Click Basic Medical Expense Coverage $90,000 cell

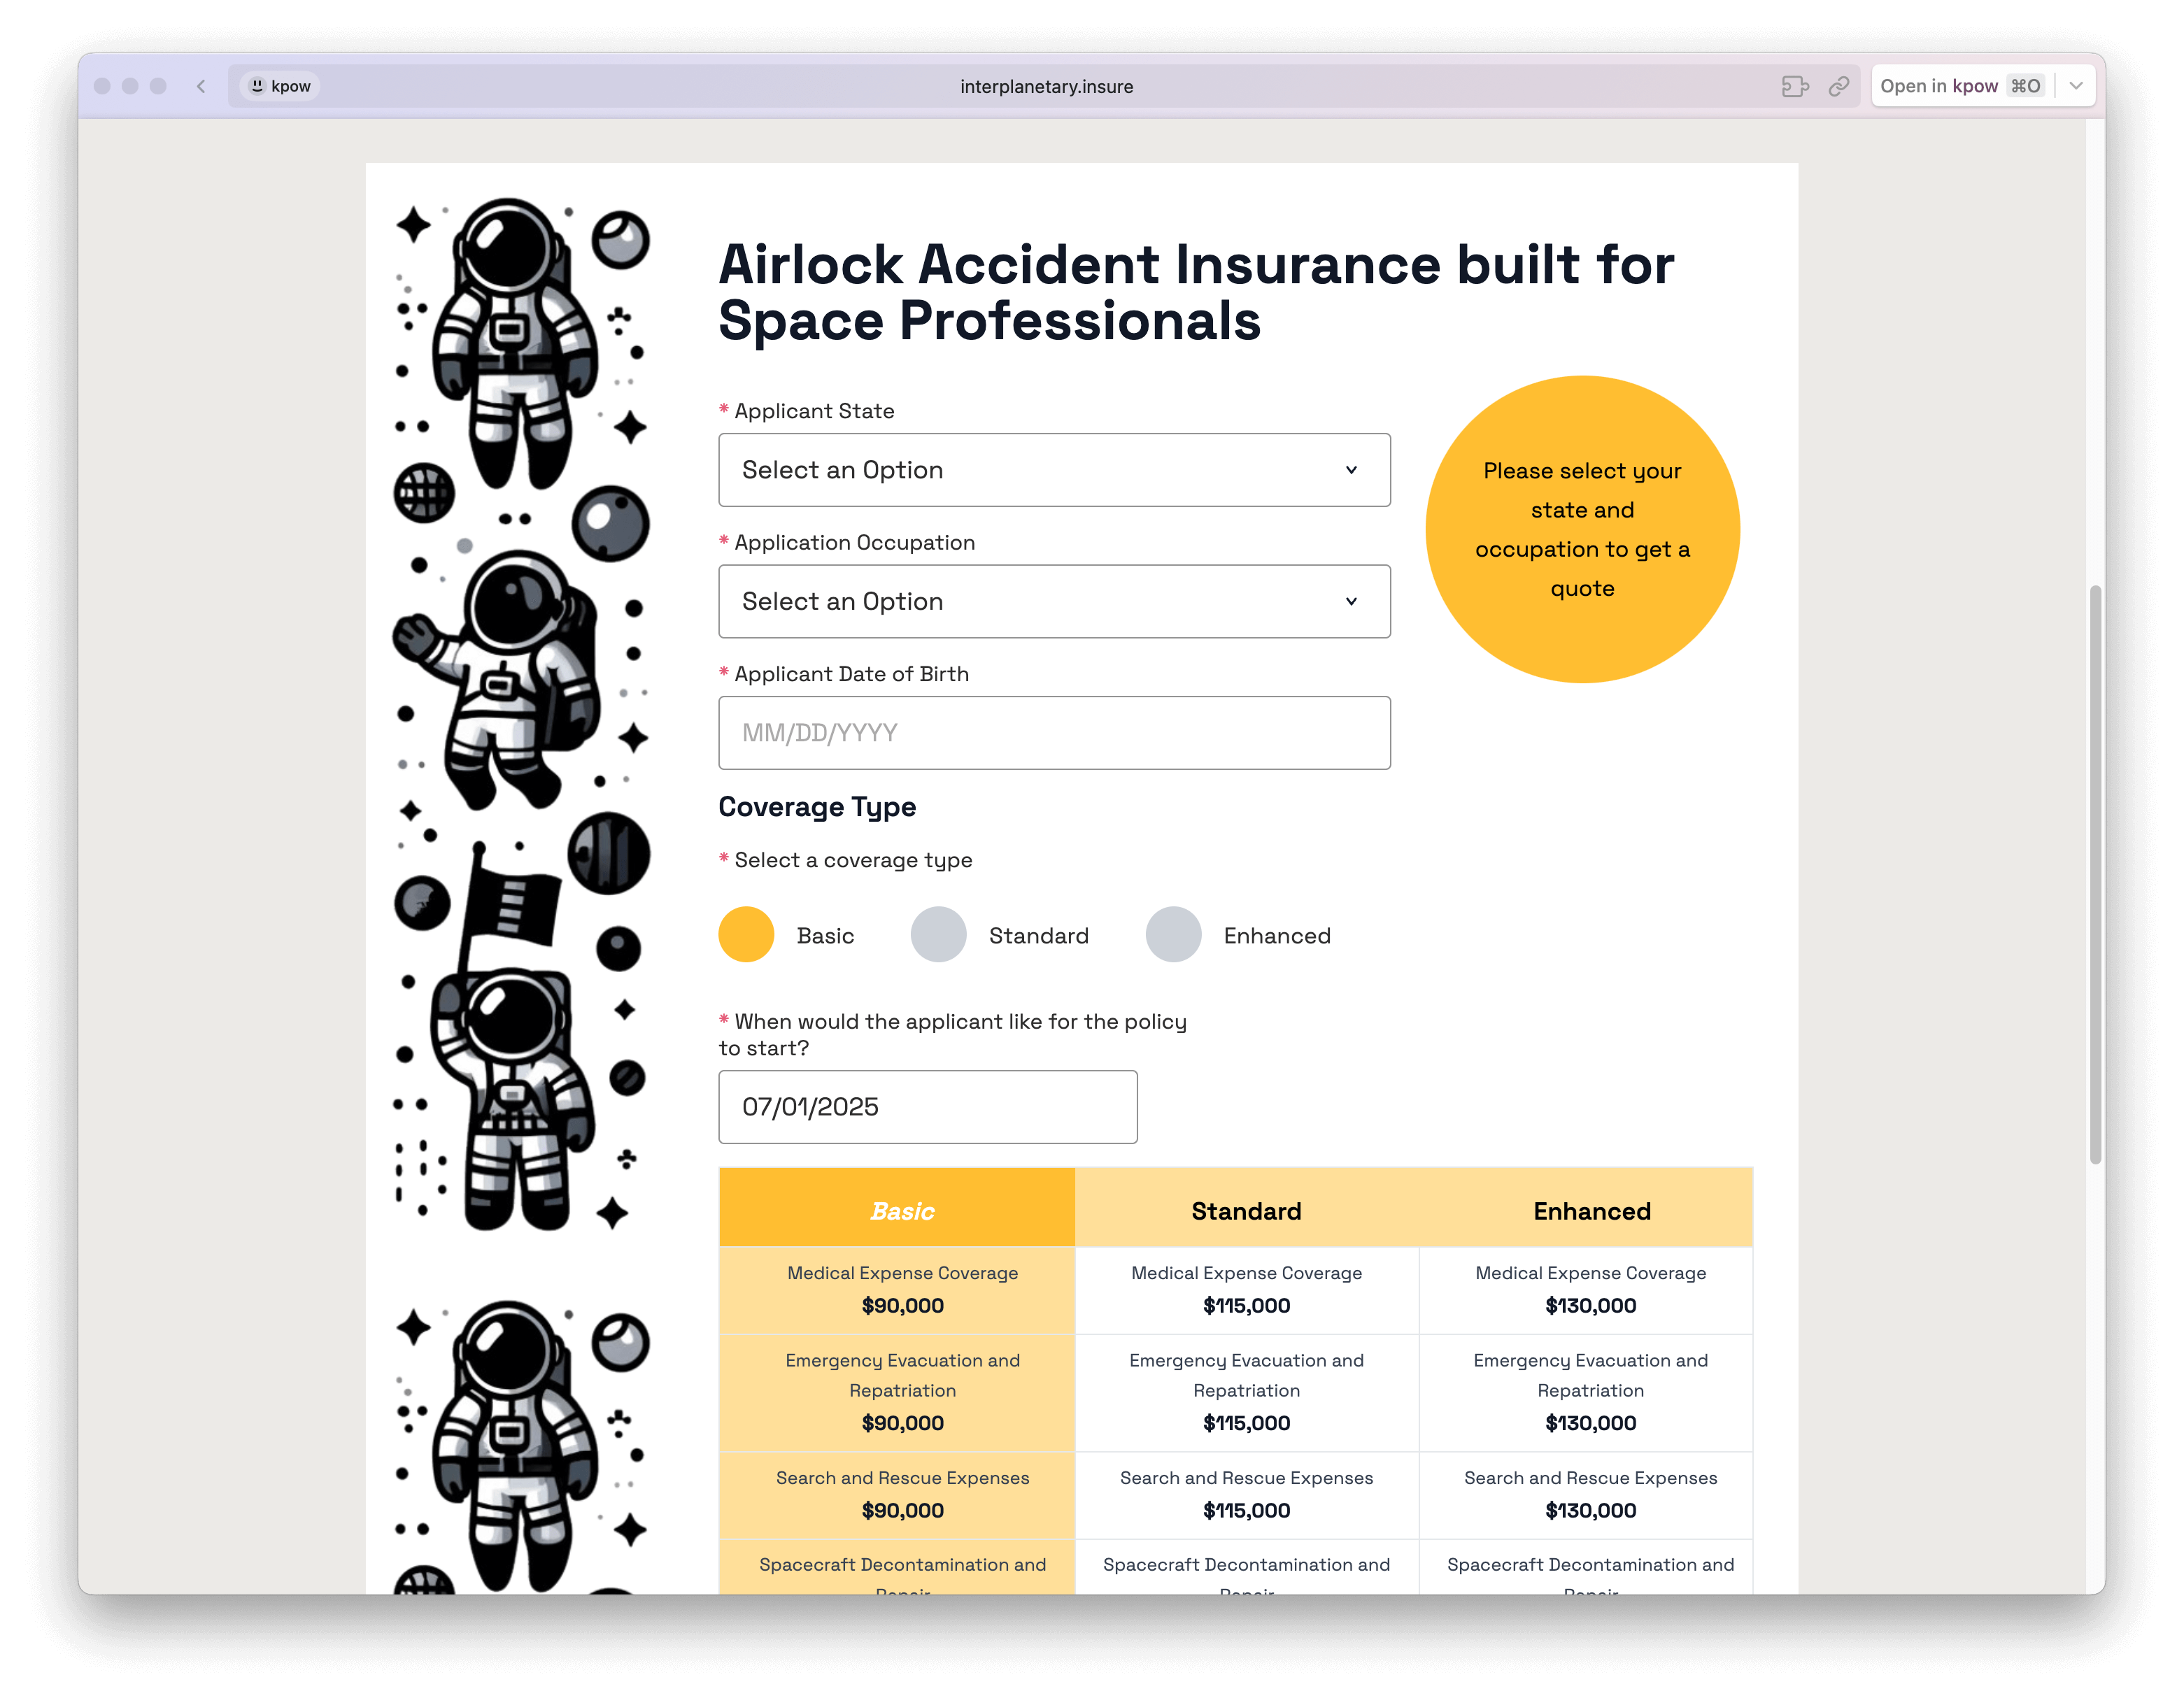tap(897, 1290)
